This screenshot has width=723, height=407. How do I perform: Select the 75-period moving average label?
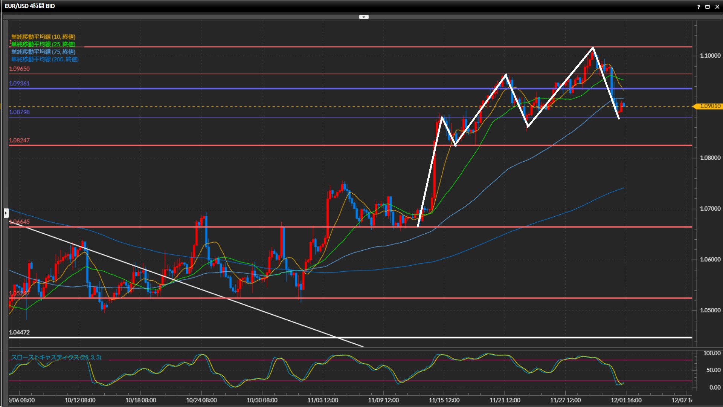43,52
